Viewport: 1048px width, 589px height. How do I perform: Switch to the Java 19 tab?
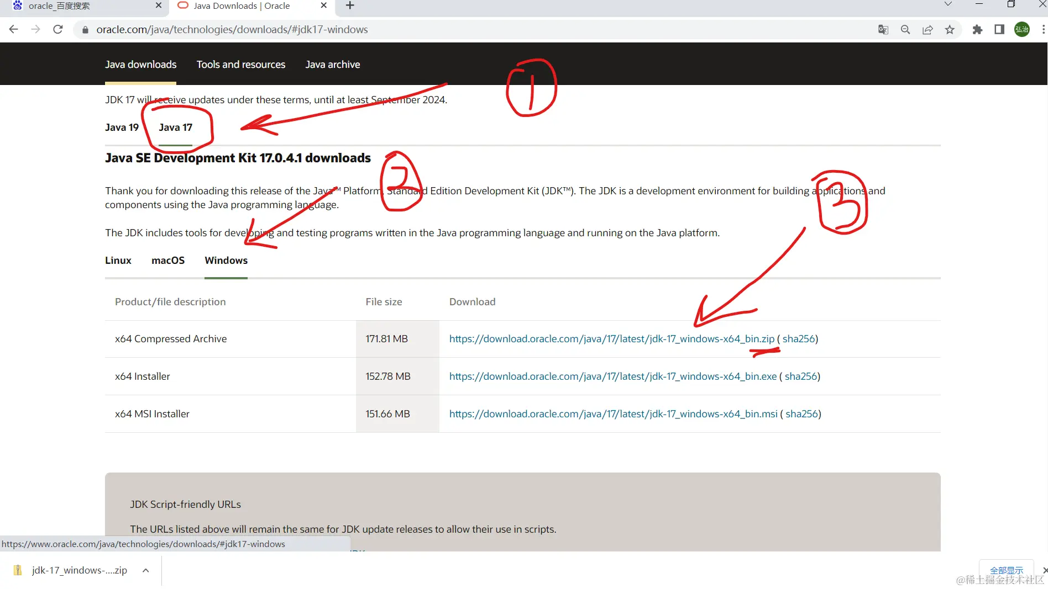(x=122, y=128)
